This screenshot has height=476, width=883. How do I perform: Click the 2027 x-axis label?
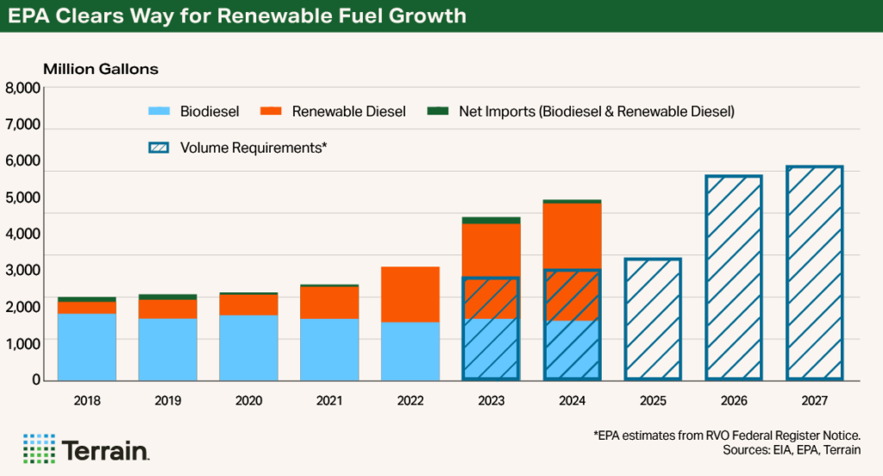coord(814,400)
